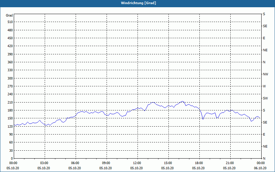This screenshot has width=275, height=172.
Task: Click the 00:00 label above 06.10.20
Action: tap(261, 163)
